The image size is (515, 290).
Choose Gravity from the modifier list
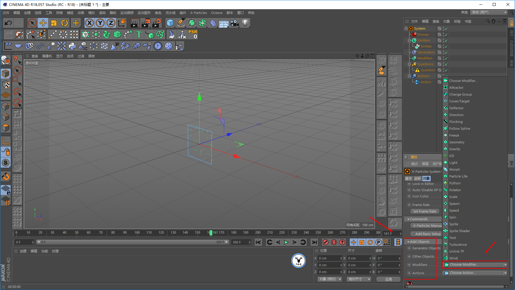point(455,149)
